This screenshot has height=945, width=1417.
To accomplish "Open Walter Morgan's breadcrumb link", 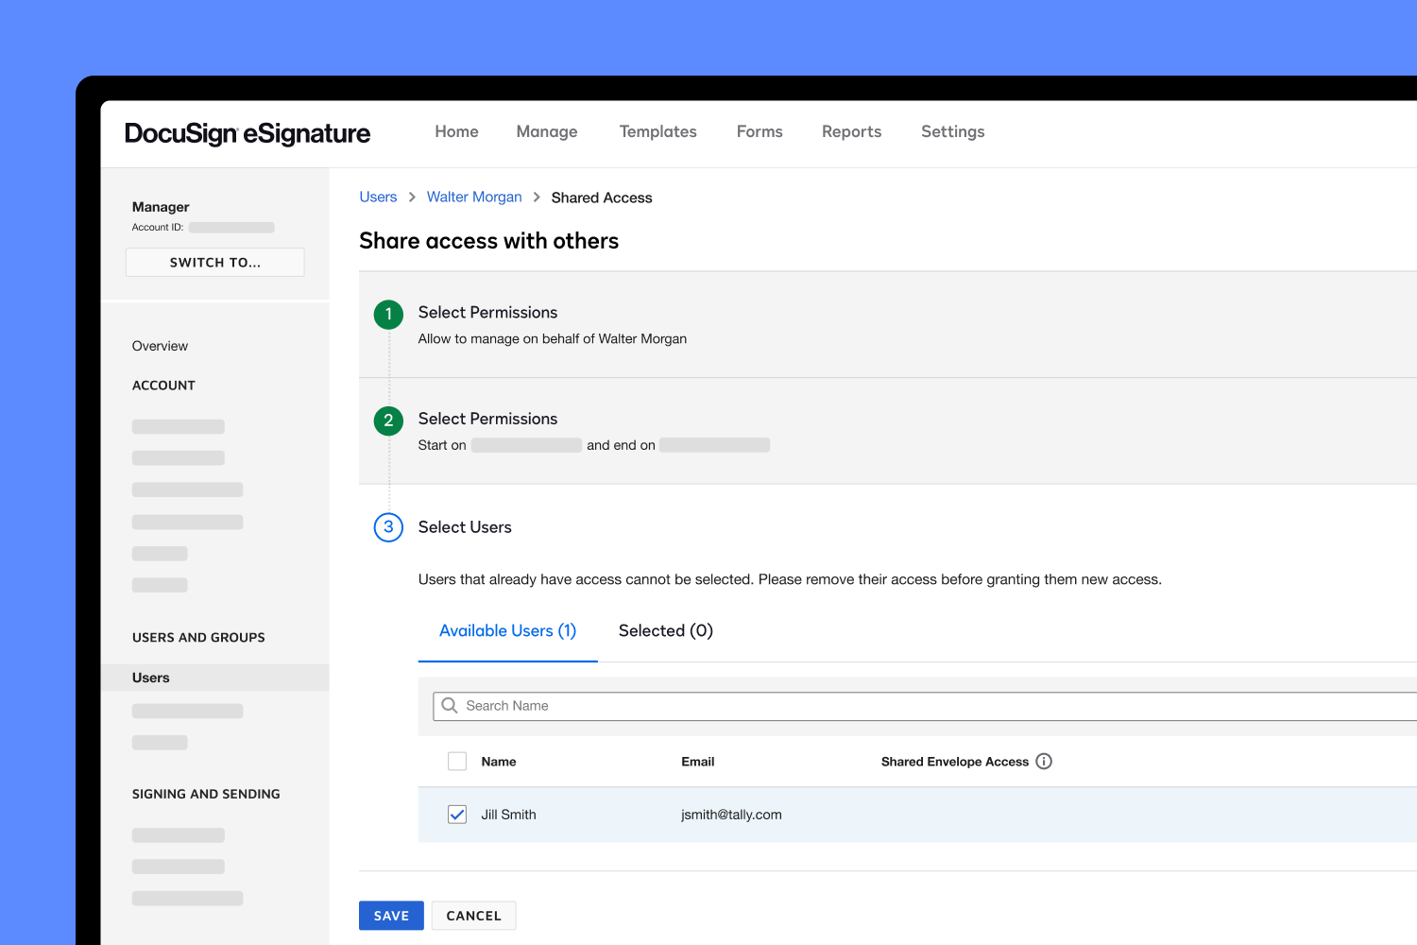I will (x=474, y=197).
